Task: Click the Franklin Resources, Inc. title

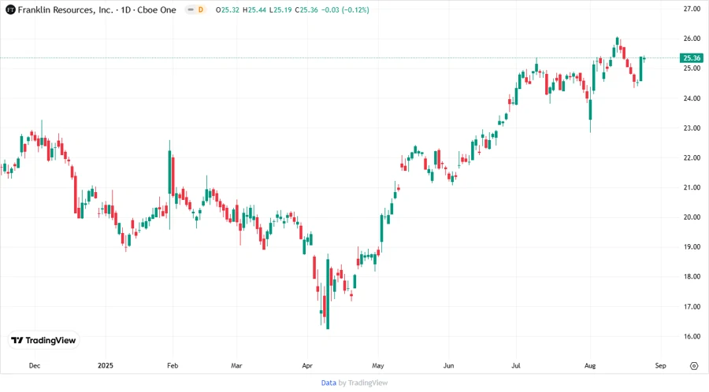Action: (65, 9)
